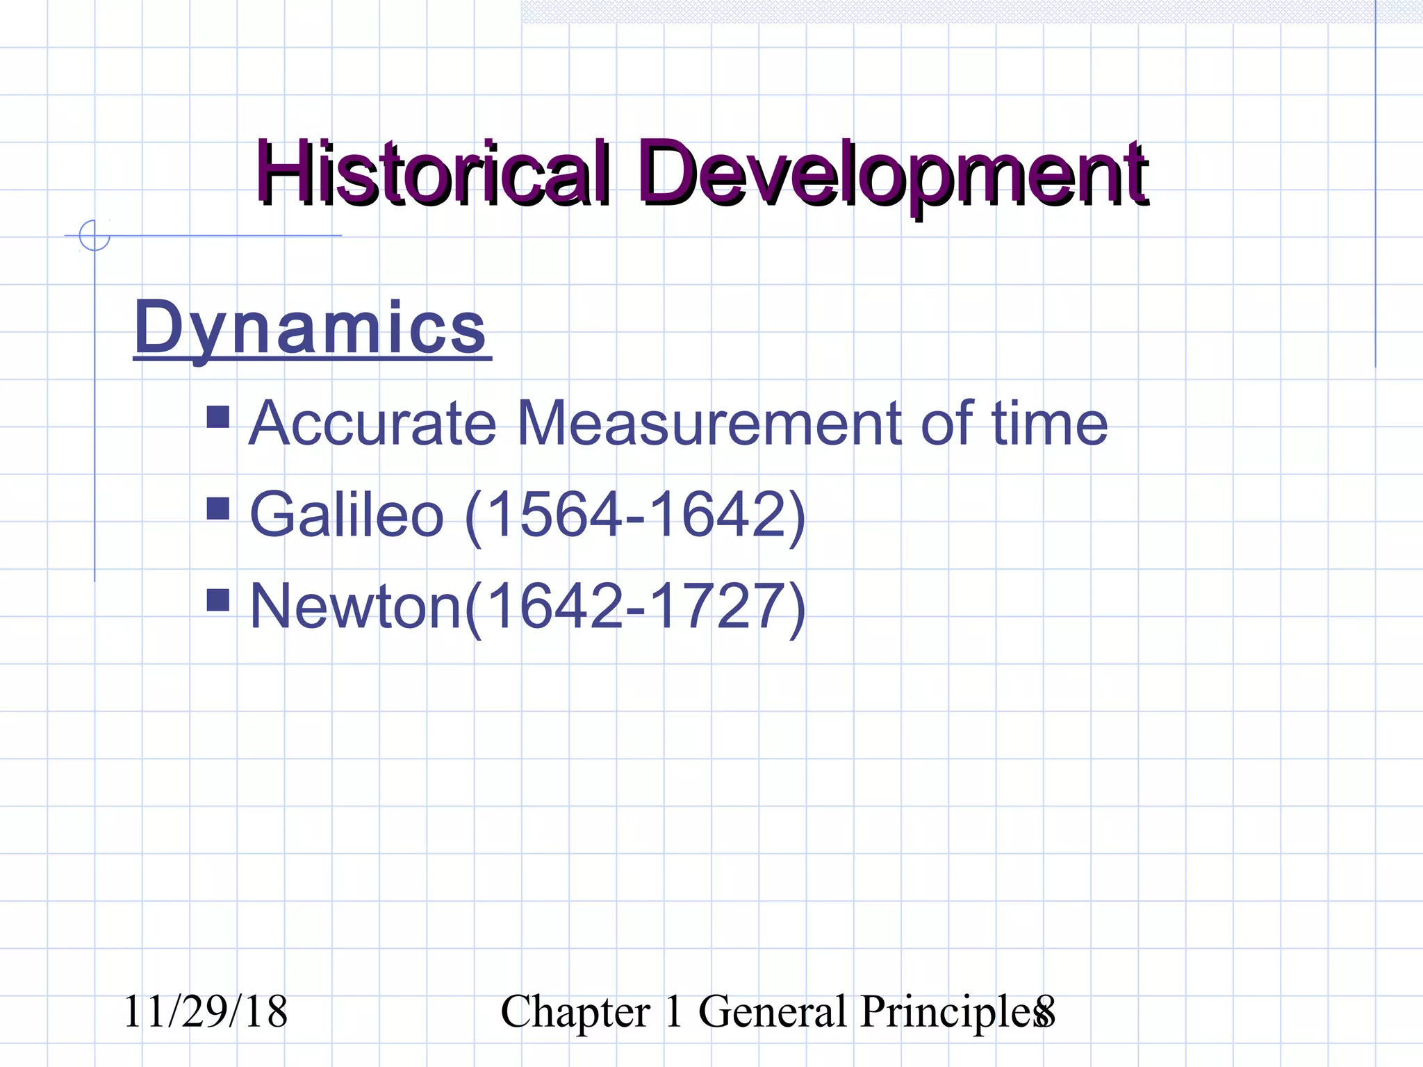This screenshot has width=1423, height=1067.
Task: Open the underlined Dynamics heading
Action: click(x=311, y=327)
